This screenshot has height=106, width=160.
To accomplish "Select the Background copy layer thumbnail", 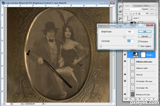I will pos(133,94).
